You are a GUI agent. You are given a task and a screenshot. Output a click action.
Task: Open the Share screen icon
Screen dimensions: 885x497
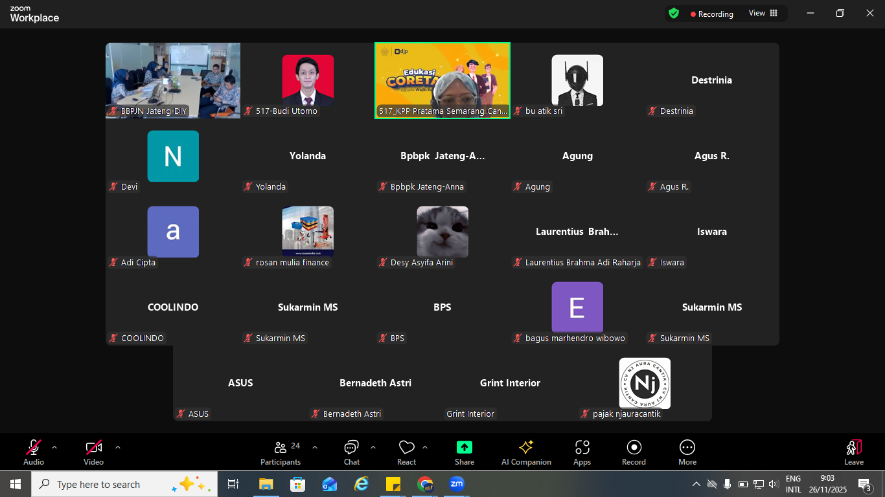point(465,448)
